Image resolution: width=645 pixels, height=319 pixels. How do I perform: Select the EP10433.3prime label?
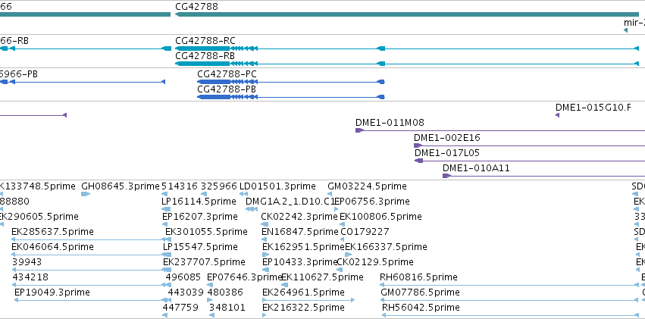point(300,262)
